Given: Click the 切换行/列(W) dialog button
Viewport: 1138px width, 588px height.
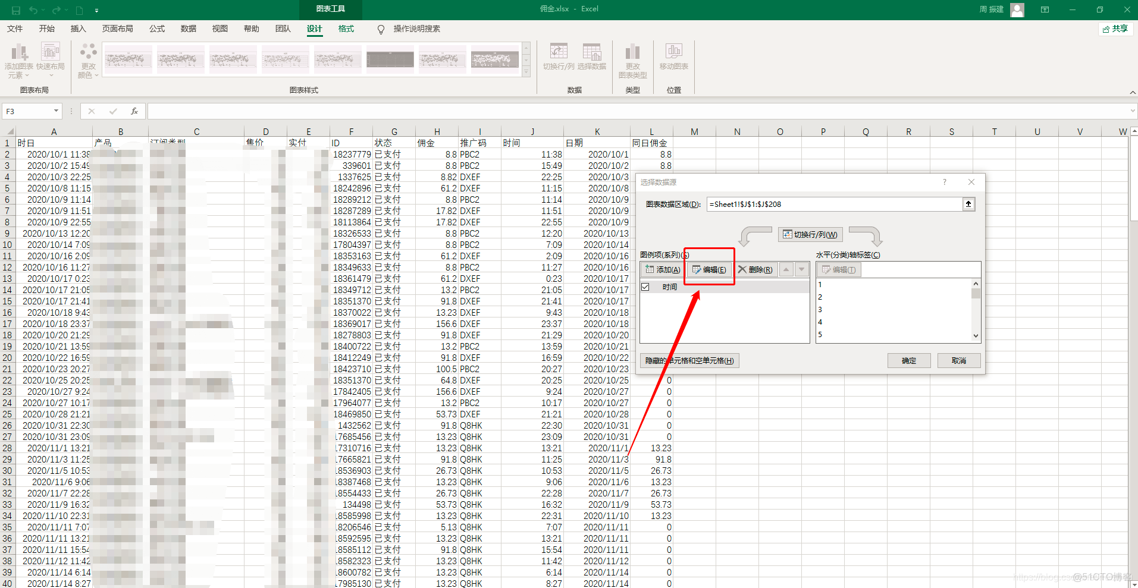Looking at the screenshot, I should (x=810, y=234).
